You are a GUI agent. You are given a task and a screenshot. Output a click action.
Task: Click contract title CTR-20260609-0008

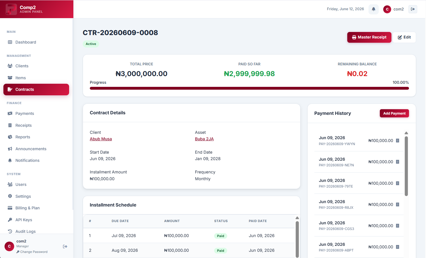coord(120,33)
